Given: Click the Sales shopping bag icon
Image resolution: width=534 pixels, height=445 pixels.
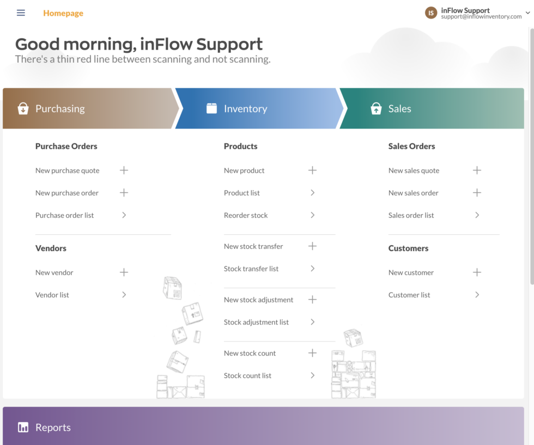Looking at the screenshot, I should point(376,108).
